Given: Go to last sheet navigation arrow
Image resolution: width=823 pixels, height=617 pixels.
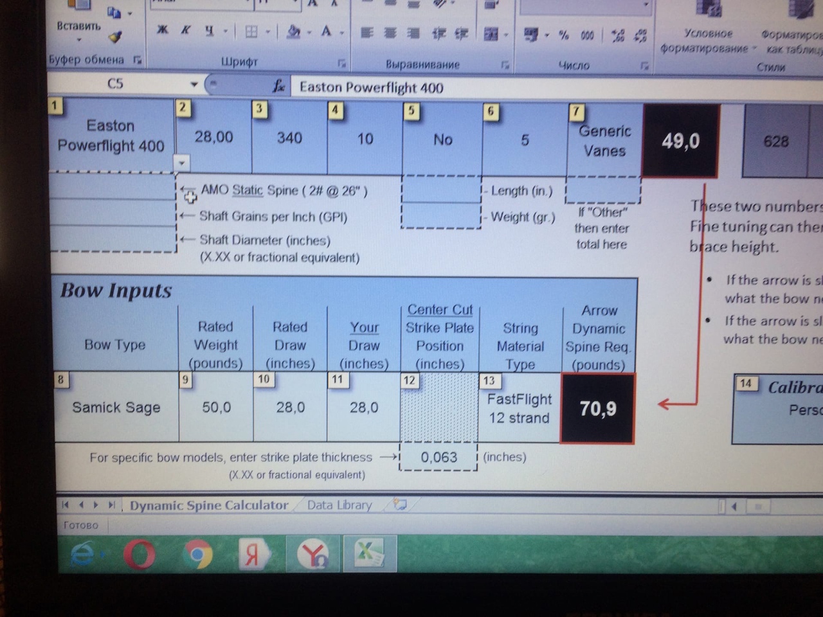Looking at the screenshot, I should coord(112,505).
